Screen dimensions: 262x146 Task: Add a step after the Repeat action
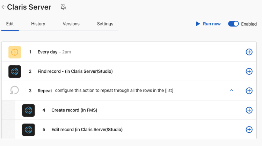click(x=249, y=90)
